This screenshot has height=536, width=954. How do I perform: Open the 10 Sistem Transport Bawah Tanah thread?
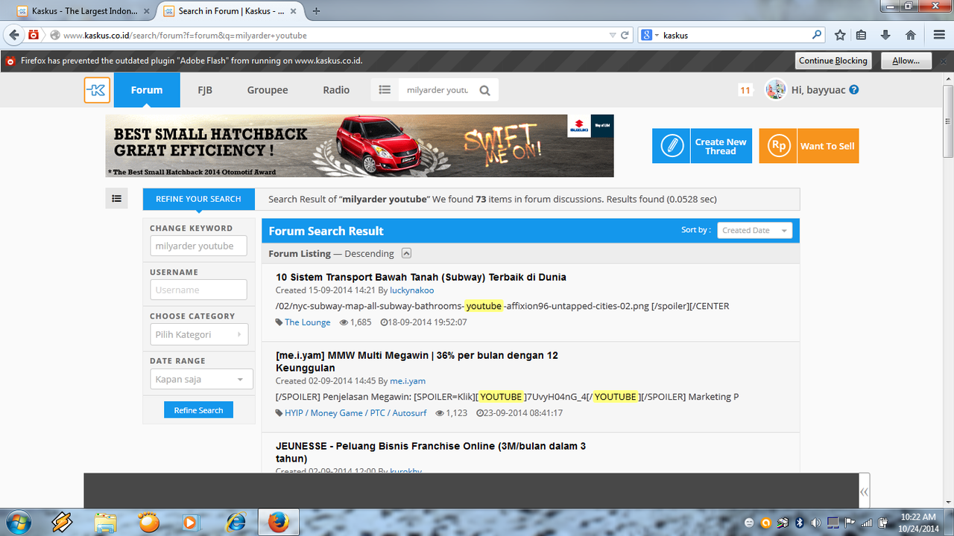[x=421, y=277]
